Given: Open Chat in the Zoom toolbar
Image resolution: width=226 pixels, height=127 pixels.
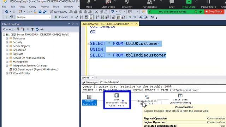Looking at the screenshot, I should point(172,4).
